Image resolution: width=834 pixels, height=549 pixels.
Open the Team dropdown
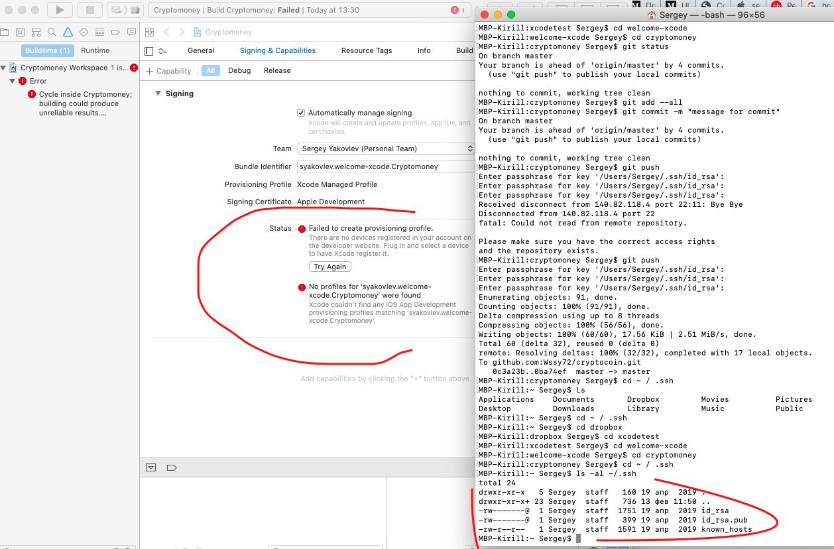coord(386,149)
